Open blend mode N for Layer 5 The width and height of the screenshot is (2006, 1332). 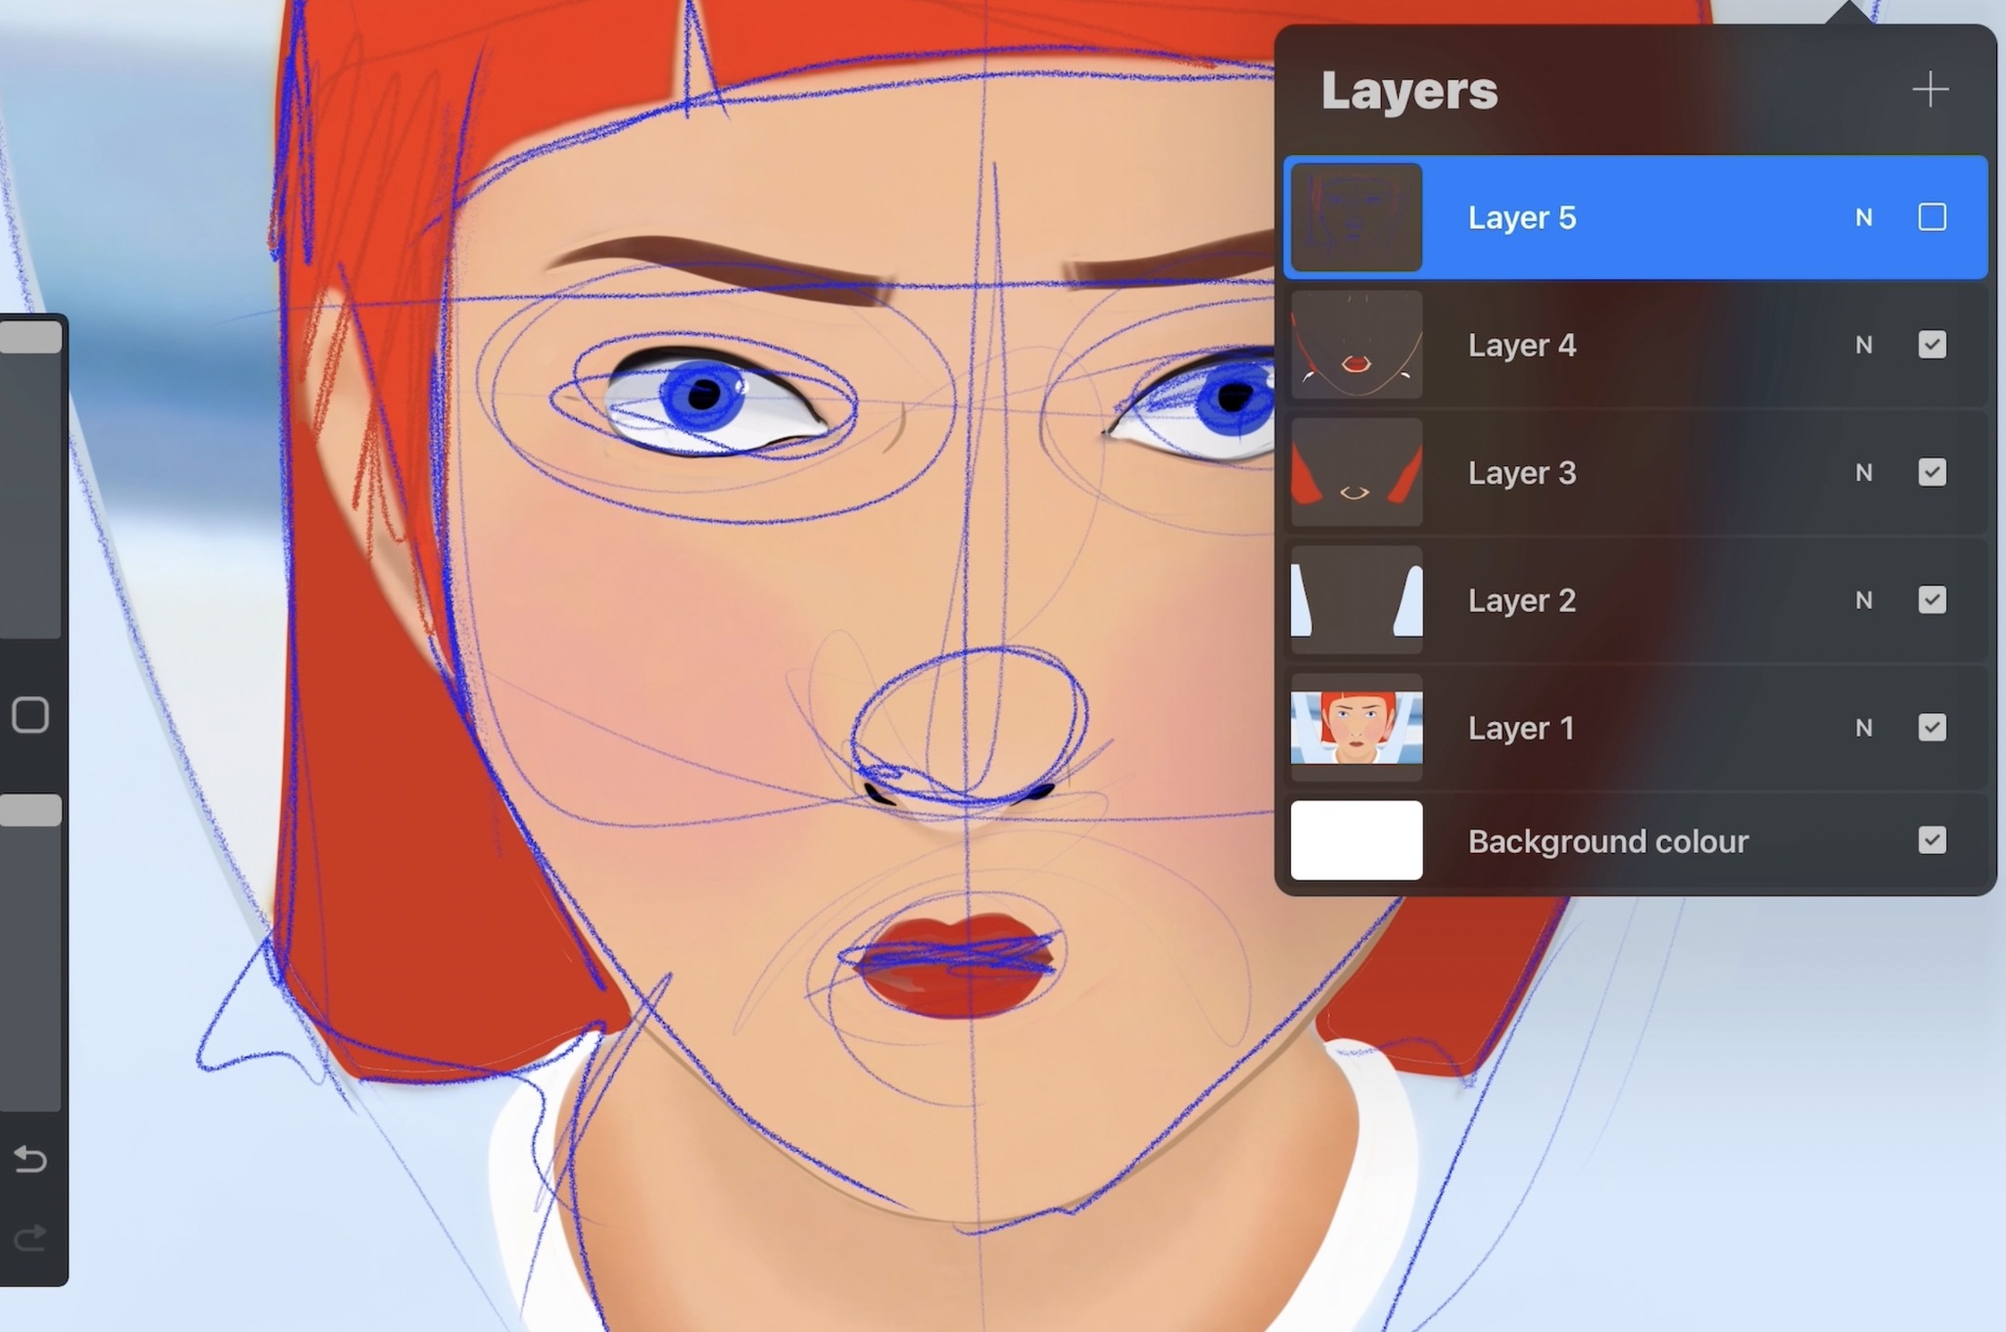(x=1863, y=217)
